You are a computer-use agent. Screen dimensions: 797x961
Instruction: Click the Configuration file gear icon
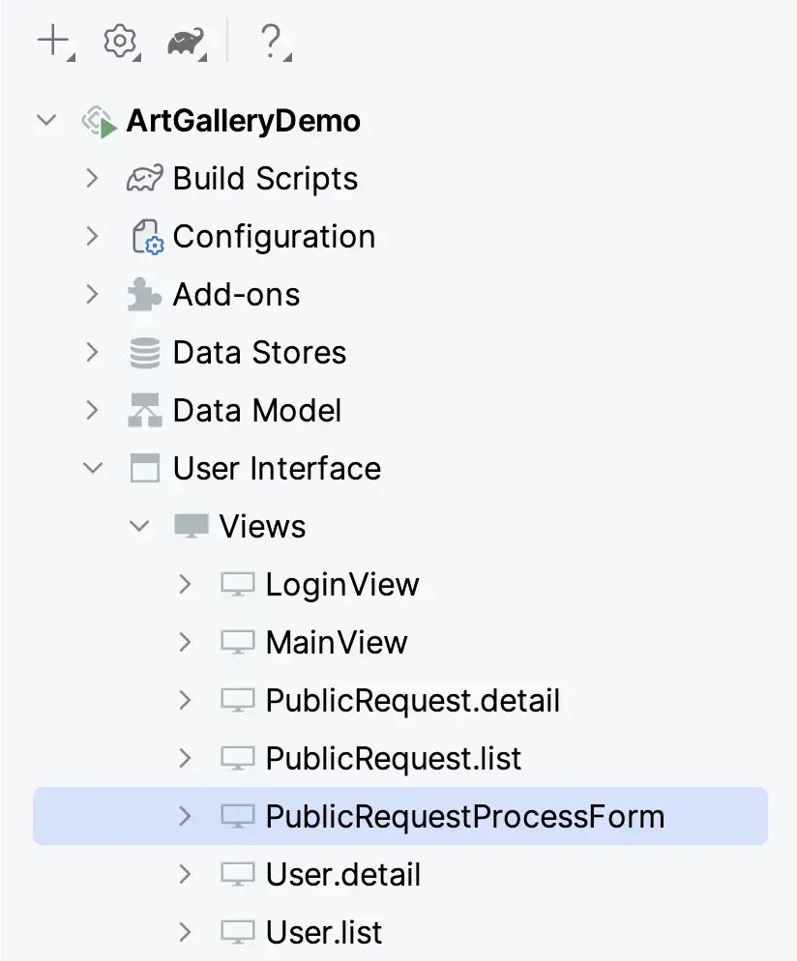click(x=146, y=237)
